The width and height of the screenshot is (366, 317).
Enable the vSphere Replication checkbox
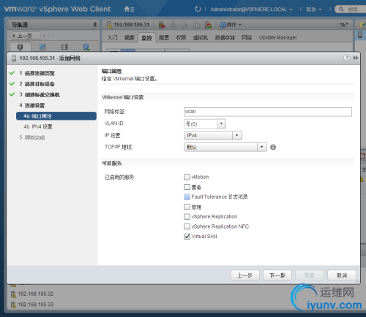coord(187,217)
